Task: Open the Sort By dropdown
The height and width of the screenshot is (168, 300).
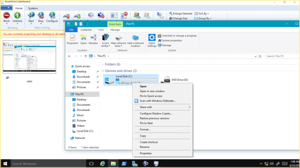Action: [x=202, y=13]
